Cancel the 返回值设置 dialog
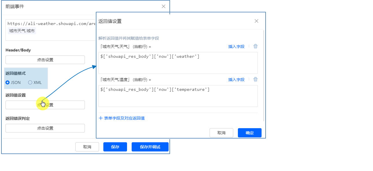This screenshot has height=171, width=373. click(221, 133)
